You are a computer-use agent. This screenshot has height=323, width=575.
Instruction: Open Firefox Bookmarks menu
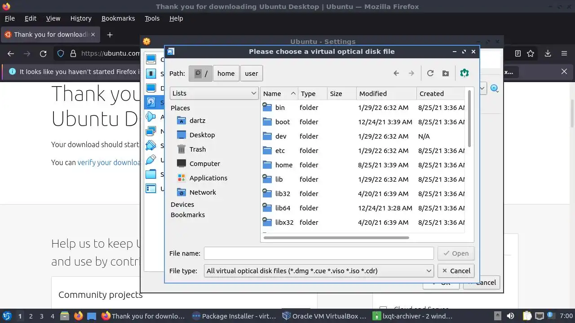[x=118, y=18]
